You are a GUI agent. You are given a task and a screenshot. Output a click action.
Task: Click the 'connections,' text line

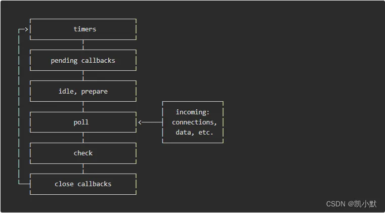(193, 122)
